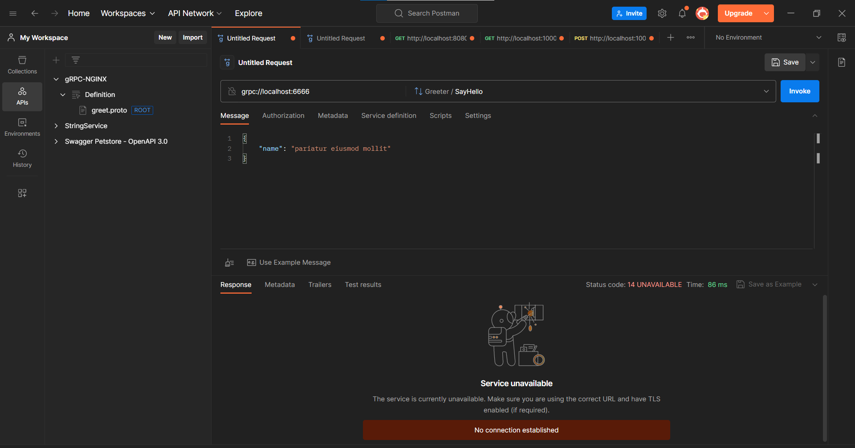Open the Trailers tab in the response
This screenshot has width=855, height=448.
(320, 285)
